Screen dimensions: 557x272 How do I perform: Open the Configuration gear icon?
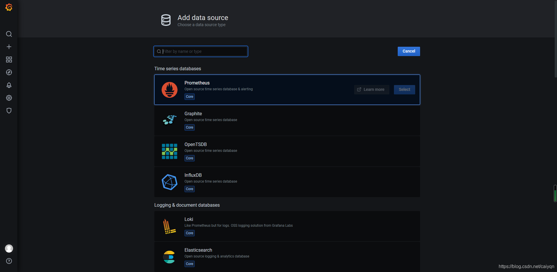coord(9,98)
